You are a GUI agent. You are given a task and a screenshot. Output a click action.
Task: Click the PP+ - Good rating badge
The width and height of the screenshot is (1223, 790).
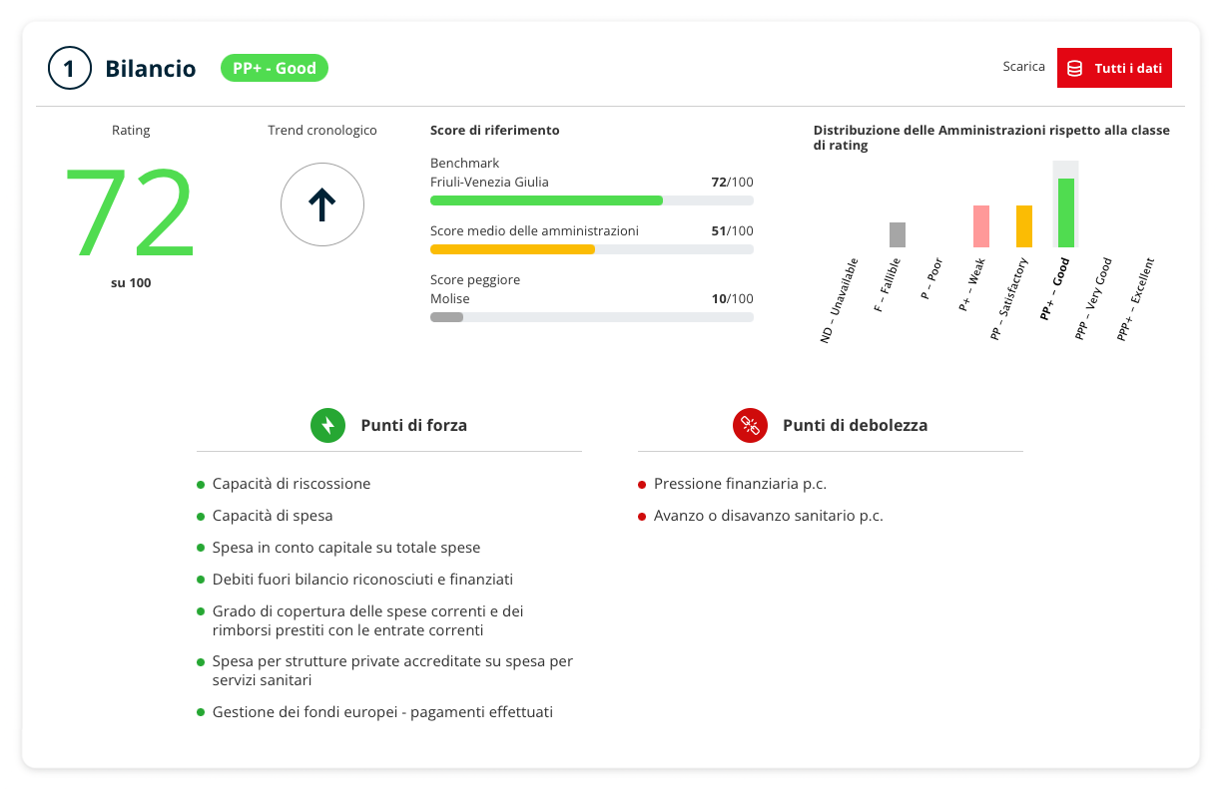click(274, 68)
